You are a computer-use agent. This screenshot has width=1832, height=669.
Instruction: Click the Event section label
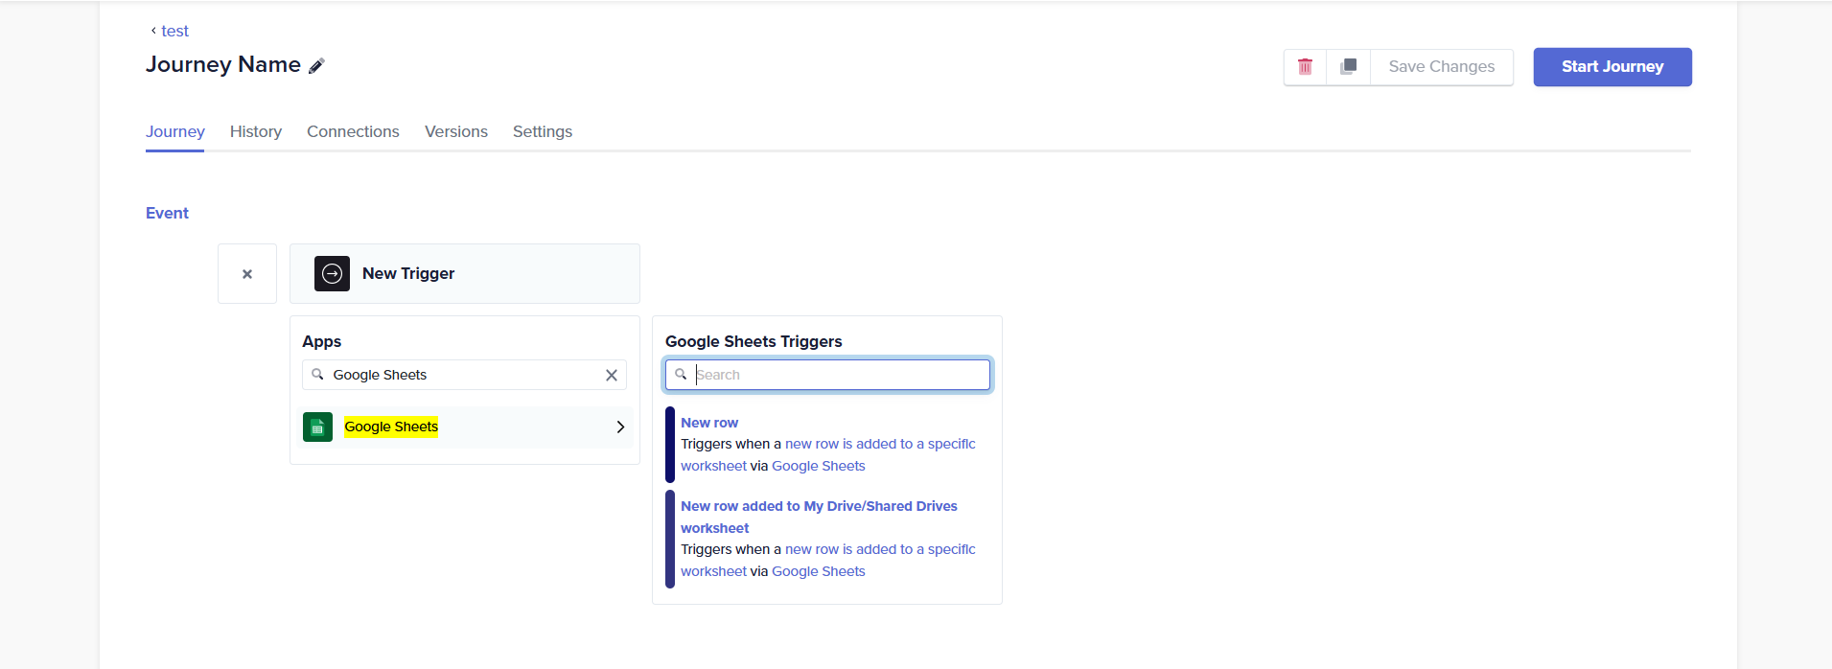coord(167,213)
